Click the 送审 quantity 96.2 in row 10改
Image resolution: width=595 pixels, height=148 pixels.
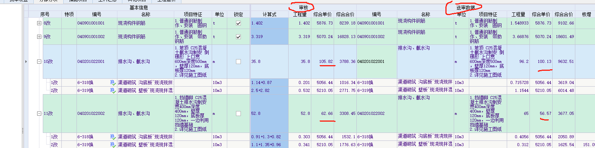[x=524, y=61]
